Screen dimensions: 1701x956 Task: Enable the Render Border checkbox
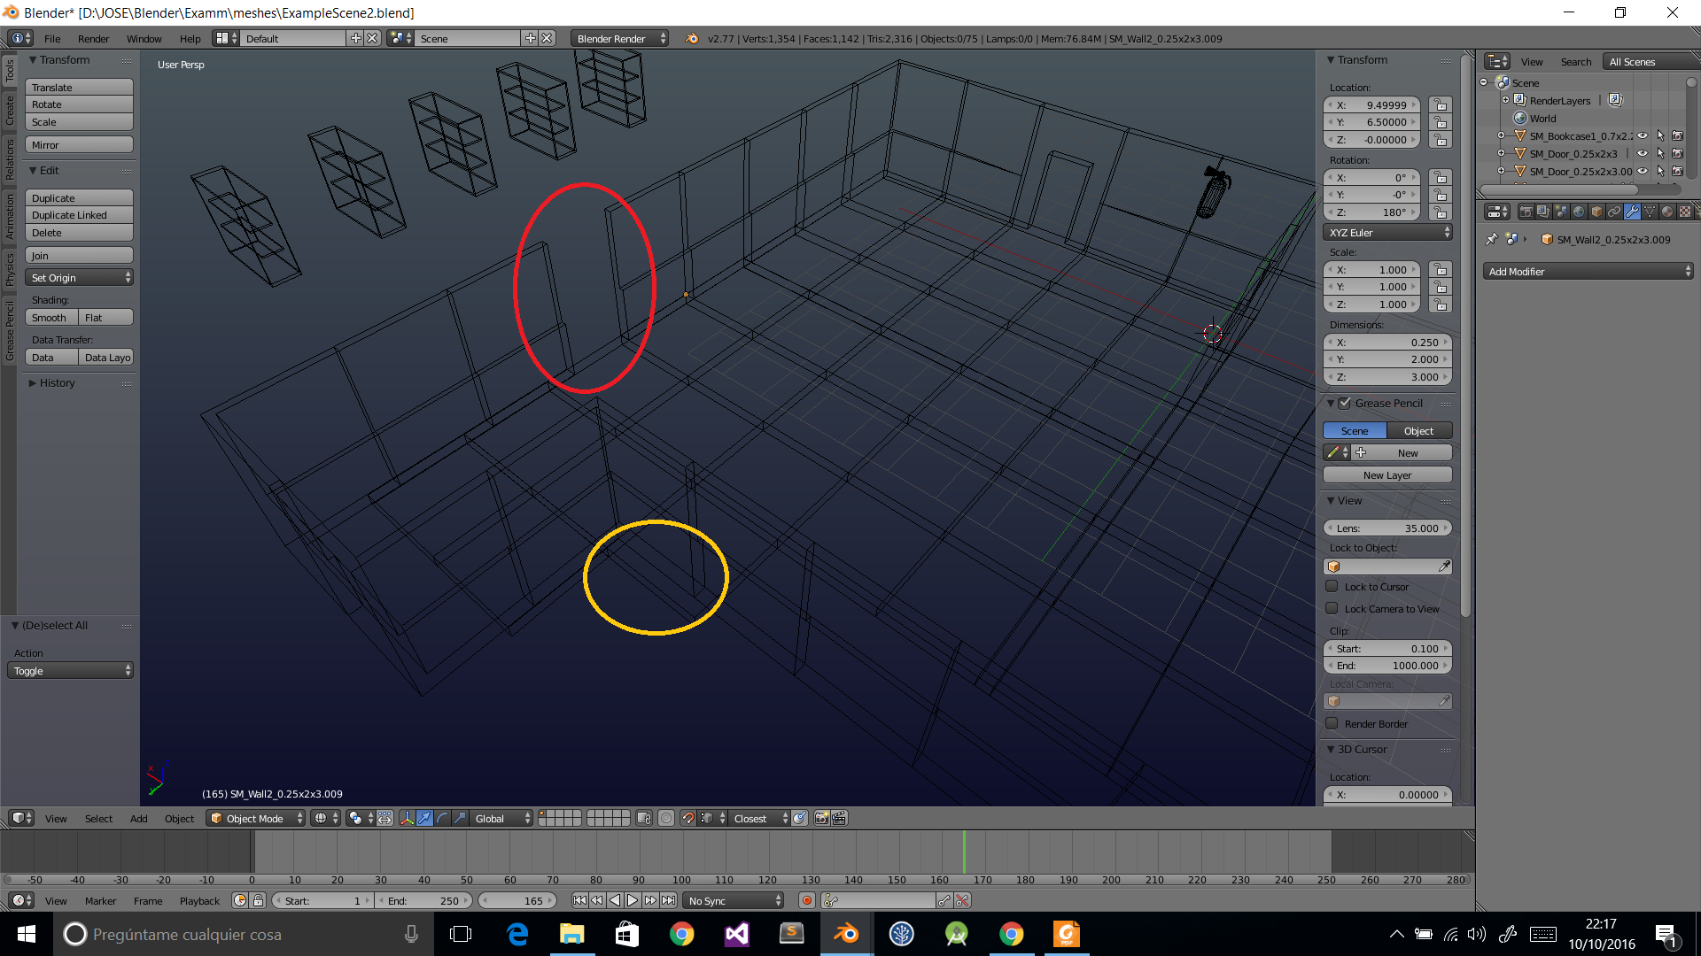click(1332, 723)
